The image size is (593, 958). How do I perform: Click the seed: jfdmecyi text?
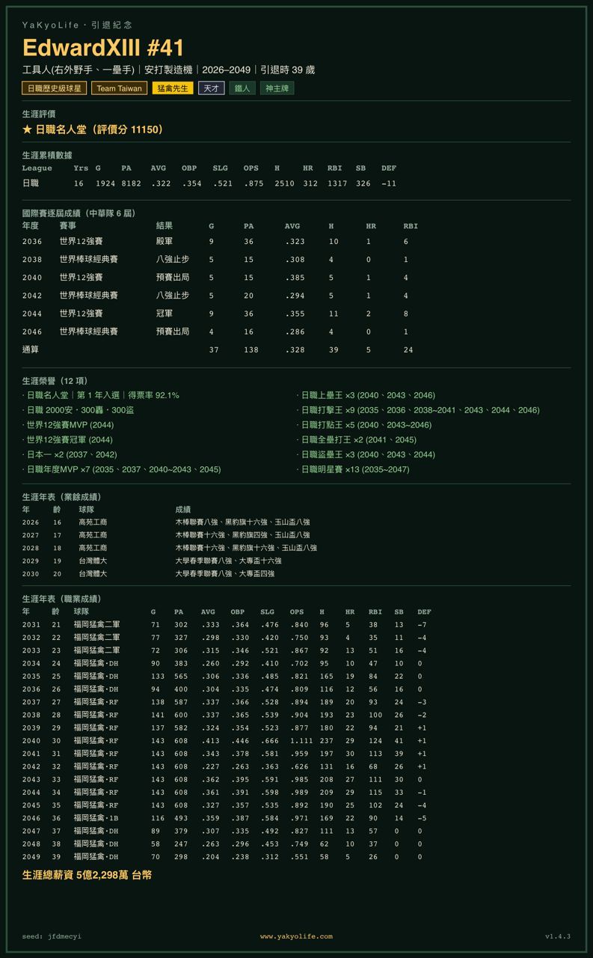click(x=52, y=936)
